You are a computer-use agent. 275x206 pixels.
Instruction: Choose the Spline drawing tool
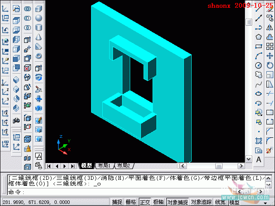pyautogui.click(x=259, y=84)
